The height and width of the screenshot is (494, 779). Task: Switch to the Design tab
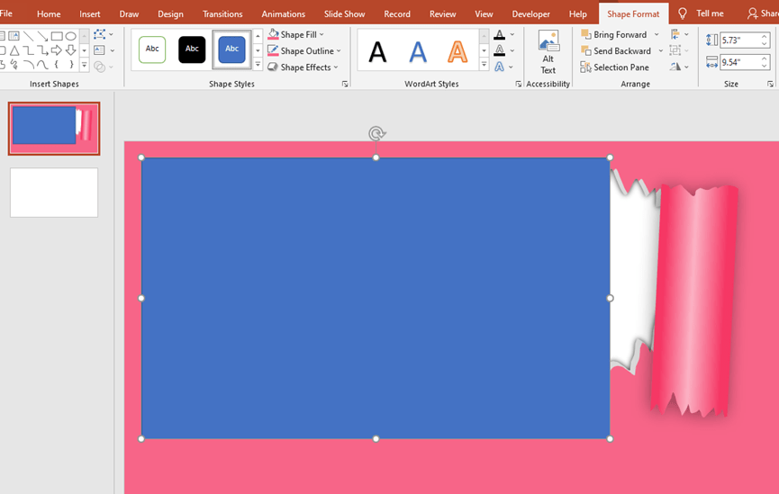click(x=170, y=13)
